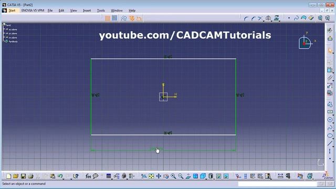Viewport: 336px width, 189px height.
Task: Open the Window menu
Action: pyautogui.click(x=117, y=10)
